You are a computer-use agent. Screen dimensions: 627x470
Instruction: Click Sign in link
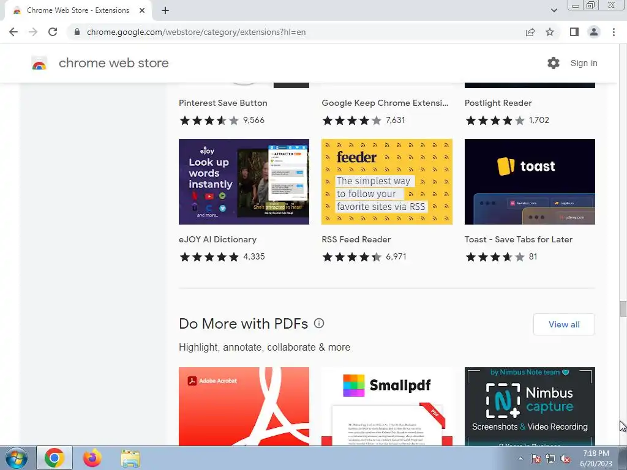click(584, 63)
